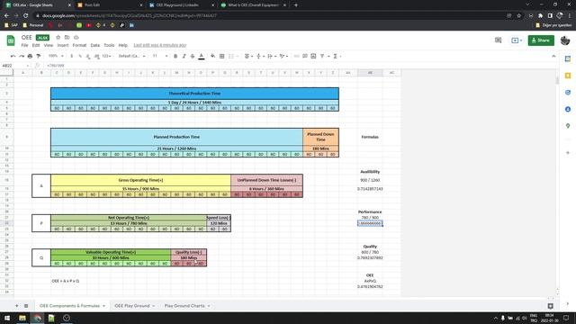Open Contacts in the side panel

[x=568, y=110]
